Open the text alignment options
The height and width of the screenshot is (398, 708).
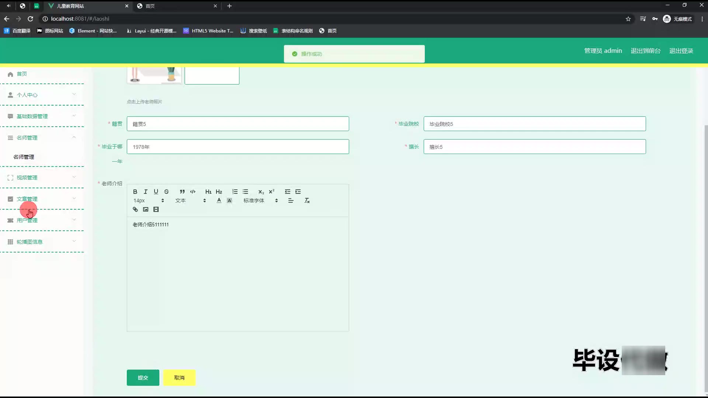point(291,200)
